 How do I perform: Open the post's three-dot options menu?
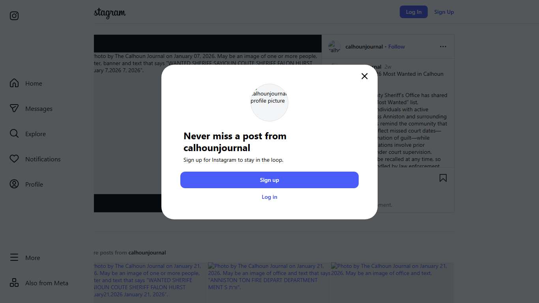[x=443, y=47]
